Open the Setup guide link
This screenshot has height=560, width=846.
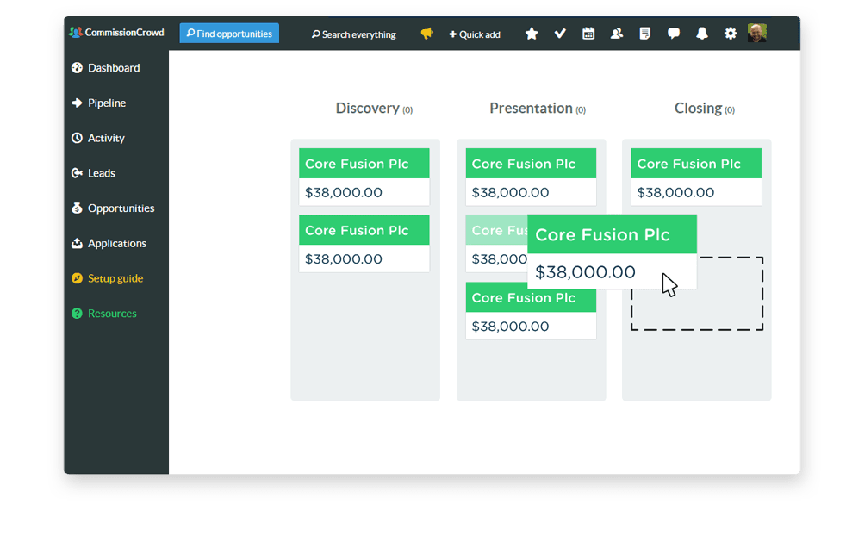[x=115, y=278]
